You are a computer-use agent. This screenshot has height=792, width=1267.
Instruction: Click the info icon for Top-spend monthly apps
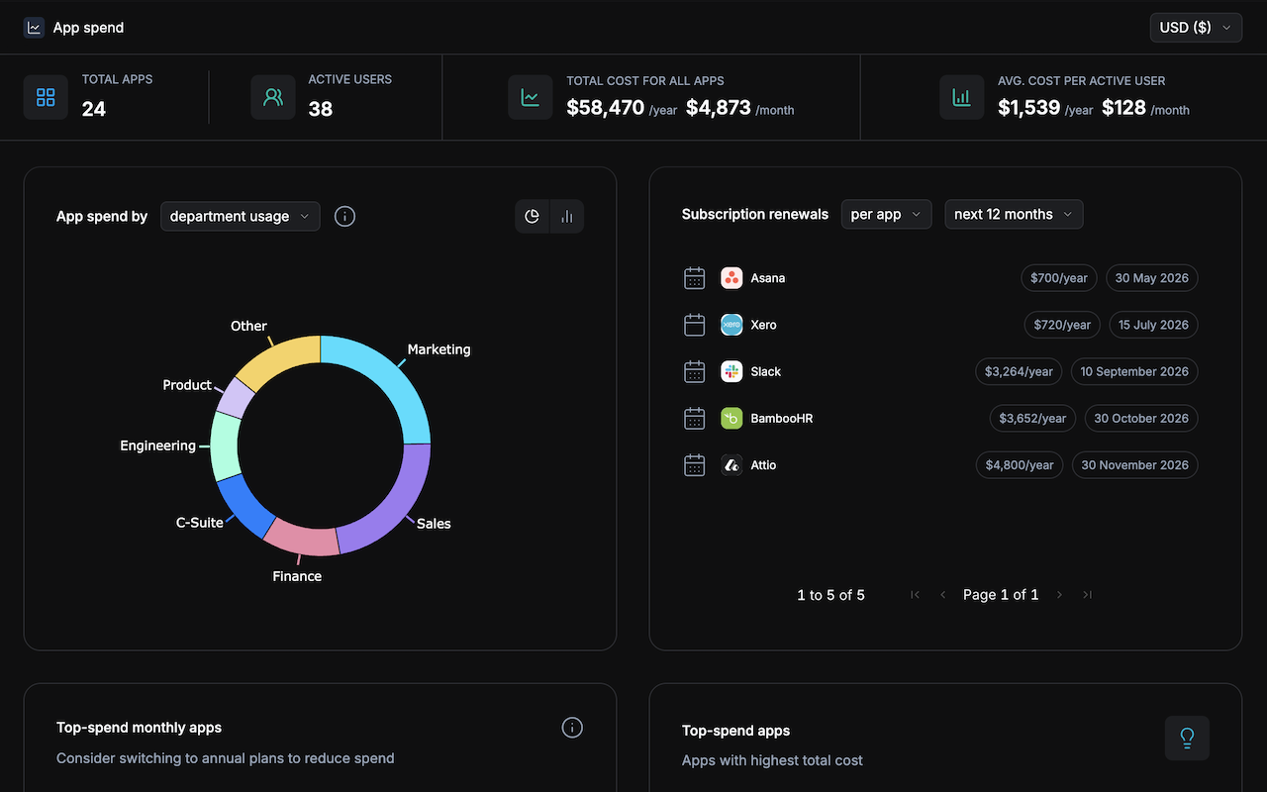point(572,728)
